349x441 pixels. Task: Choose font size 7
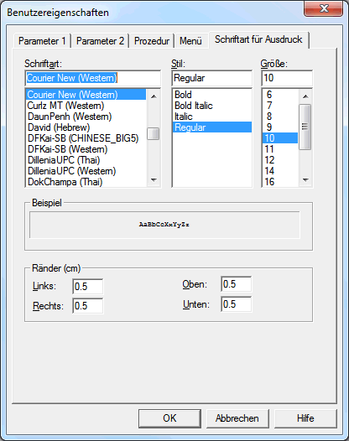click(280, 106)
